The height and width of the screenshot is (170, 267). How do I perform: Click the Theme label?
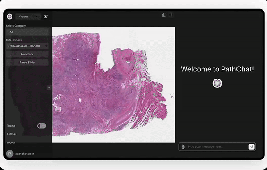(11, 126)
